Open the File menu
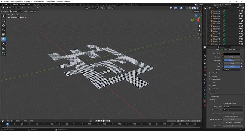 (x=5, y=5)
